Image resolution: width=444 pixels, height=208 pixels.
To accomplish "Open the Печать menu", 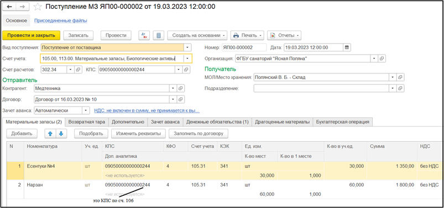I will tap(247, 35).
